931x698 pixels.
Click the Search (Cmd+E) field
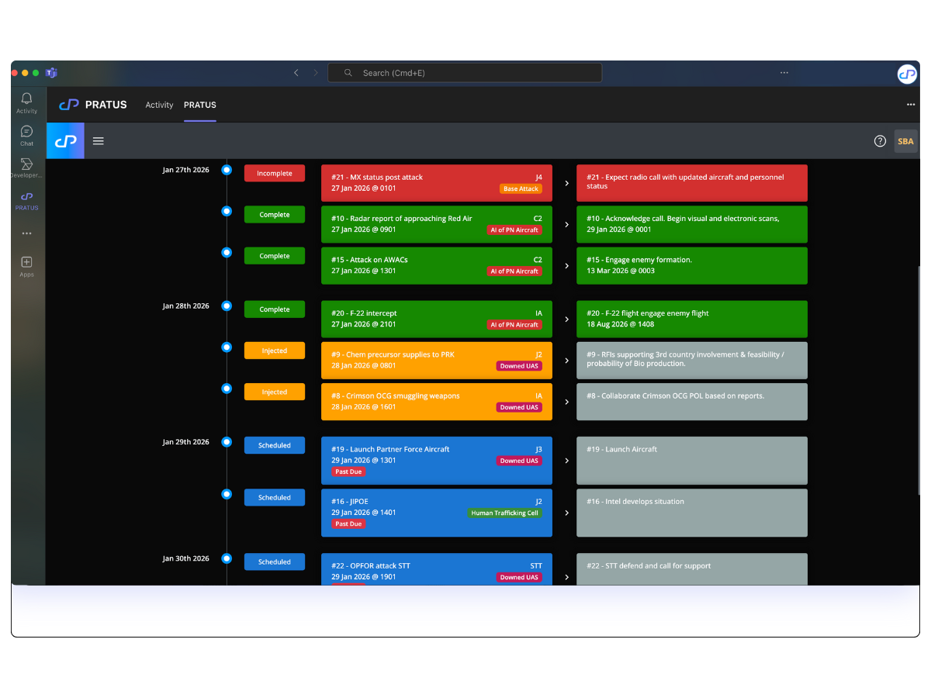click(464, 73)
